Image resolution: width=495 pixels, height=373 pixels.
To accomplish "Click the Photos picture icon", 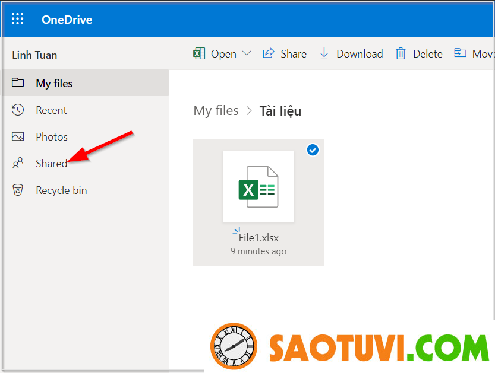I will point(18,137).
